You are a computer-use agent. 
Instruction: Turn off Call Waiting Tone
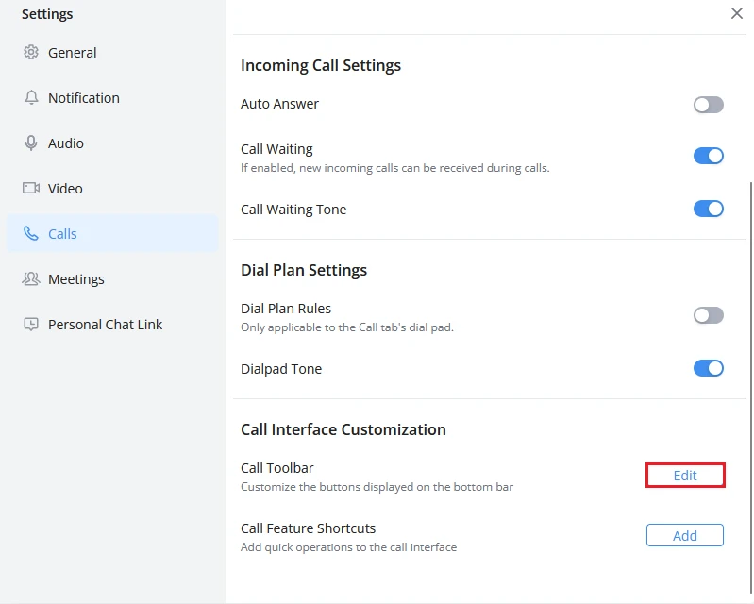pos(709,209)
